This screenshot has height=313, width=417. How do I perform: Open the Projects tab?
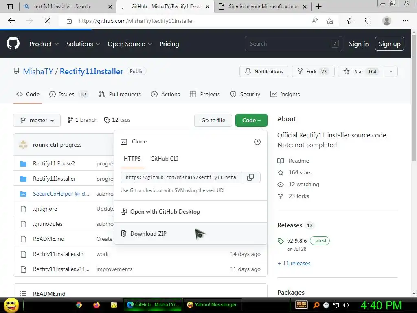tap(205, 94)
